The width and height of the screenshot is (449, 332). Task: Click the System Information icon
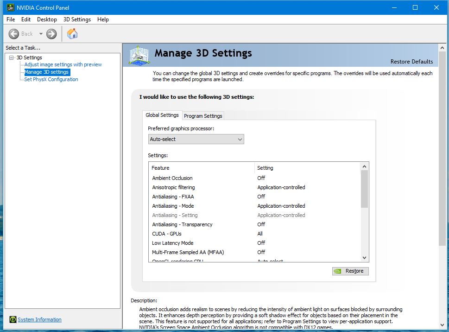(x=13, y=319)
